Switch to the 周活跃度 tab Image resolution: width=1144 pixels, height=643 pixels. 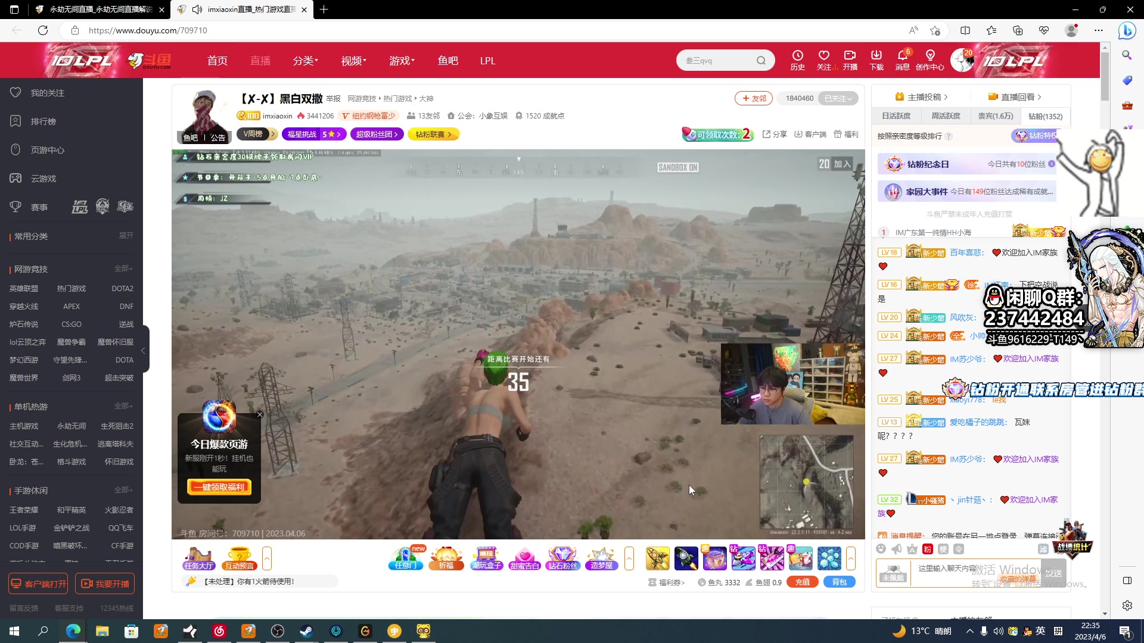pyautogui.click(x=946, y=116)
